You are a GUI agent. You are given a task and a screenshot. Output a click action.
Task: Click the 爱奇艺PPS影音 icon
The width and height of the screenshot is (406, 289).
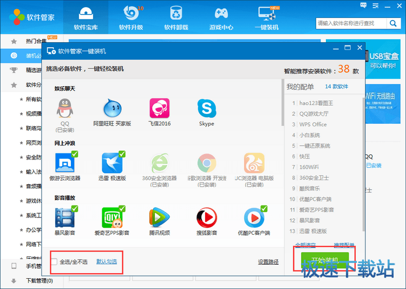coord(112,217)
